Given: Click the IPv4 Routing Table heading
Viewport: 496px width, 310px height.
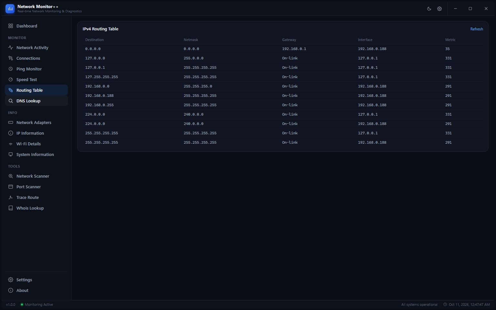Looking at the screenshot, I should click(x=100, y=29).
